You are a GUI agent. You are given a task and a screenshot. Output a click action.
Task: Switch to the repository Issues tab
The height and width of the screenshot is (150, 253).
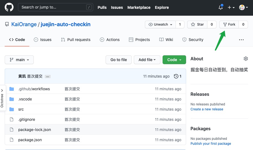[x=43, y=40]
